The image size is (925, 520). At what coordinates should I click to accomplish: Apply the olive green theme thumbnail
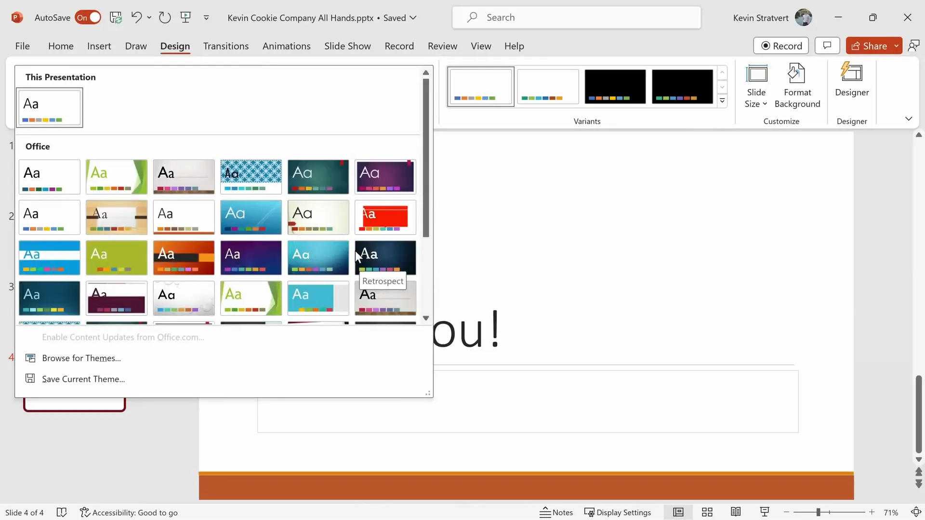click(117, 258)
